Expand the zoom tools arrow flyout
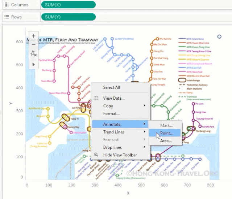Image resolution: width=232 pixels, height=199 pixels. pyautogui.click(x=34, y=64)
